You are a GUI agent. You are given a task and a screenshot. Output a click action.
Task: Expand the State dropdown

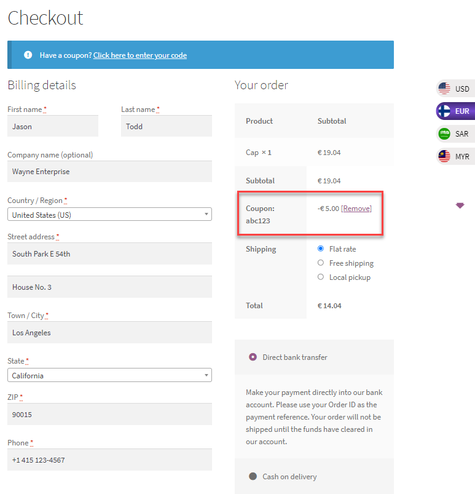coord(109,375)
